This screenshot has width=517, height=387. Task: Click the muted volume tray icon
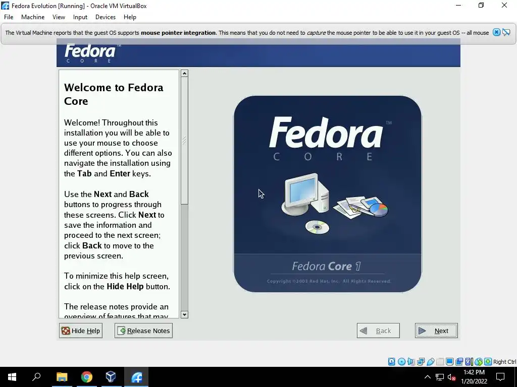pyautogui.click(x=452, y=377)
